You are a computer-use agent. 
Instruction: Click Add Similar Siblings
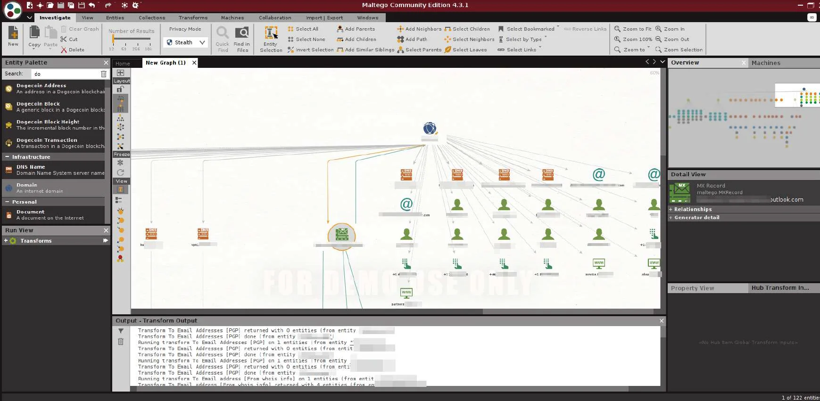tap(365, 49)
